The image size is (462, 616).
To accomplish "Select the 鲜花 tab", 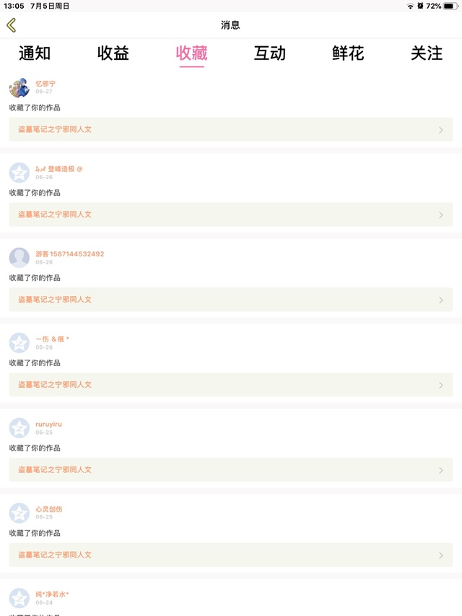I will (348, 53).
